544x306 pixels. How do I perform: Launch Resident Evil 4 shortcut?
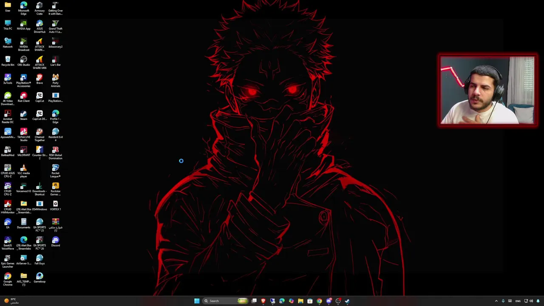tap(55, 135)
